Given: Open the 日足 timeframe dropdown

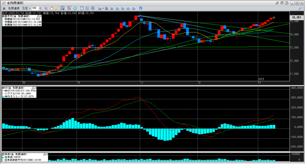Looking at the screenshot, I should click(26, 8).
